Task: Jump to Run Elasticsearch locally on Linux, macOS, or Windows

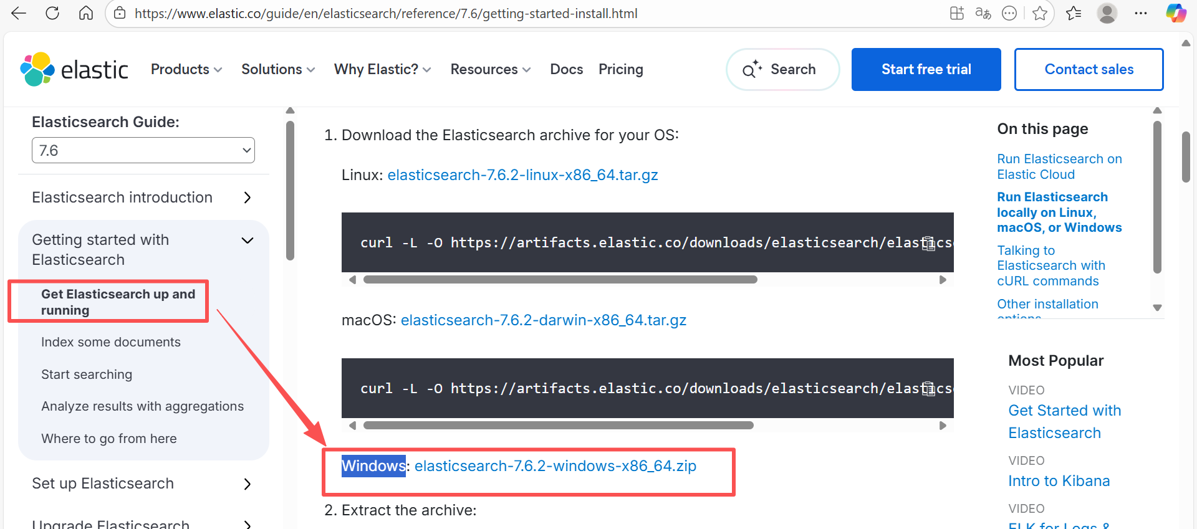Action: [x=1059, y=212]
